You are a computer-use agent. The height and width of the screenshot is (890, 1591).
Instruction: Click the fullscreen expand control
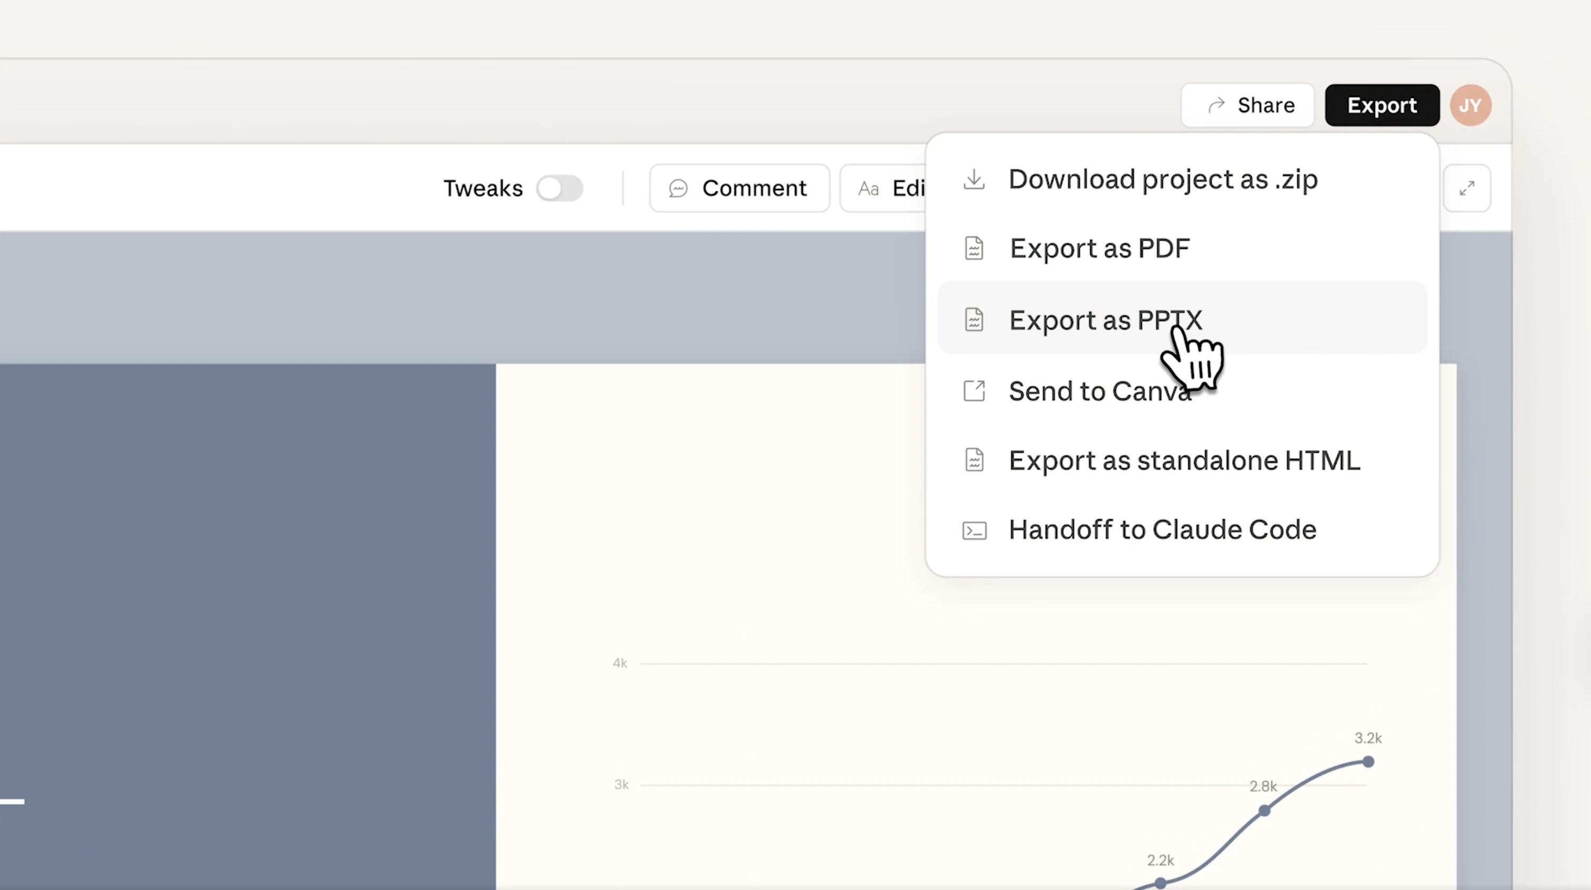pos(1468,188)
